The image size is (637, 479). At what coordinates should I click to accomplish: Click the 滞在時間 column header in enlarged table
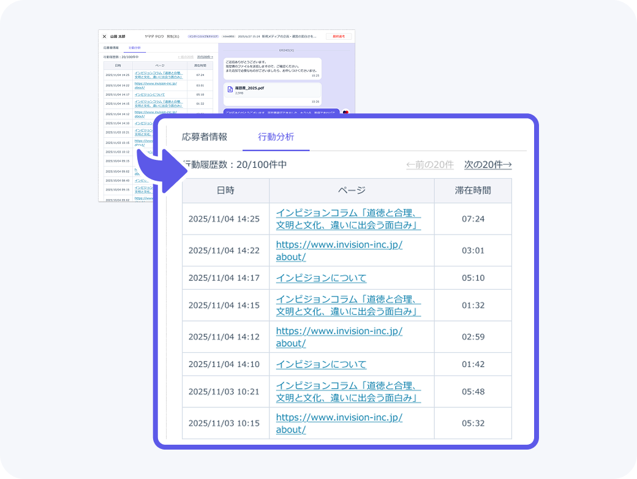[472, 190]
